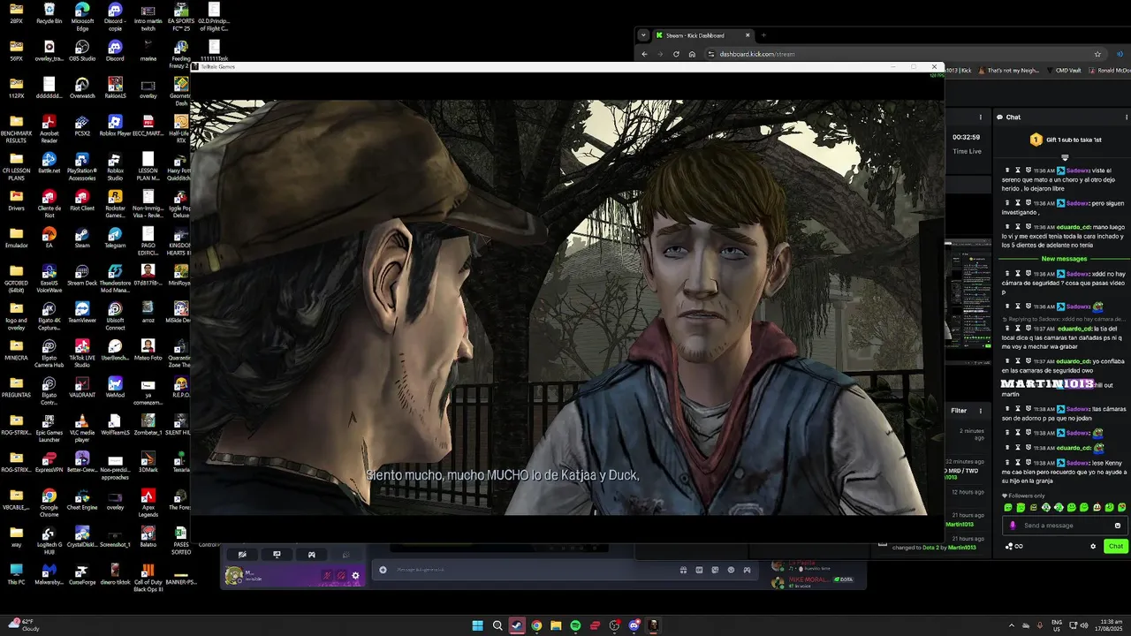The image size is (1131, 636).
Task: Switch to Steam in the taskbar
Action: 517,625
